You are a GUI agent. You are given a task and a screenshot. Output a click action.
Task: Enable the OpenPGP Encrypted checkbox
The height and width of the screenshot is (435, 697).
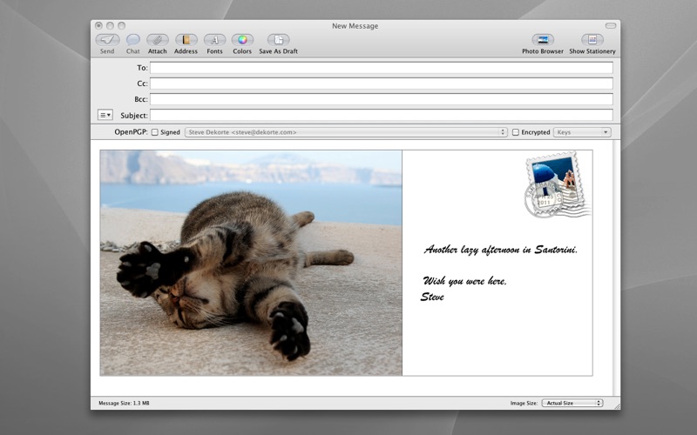516,132
